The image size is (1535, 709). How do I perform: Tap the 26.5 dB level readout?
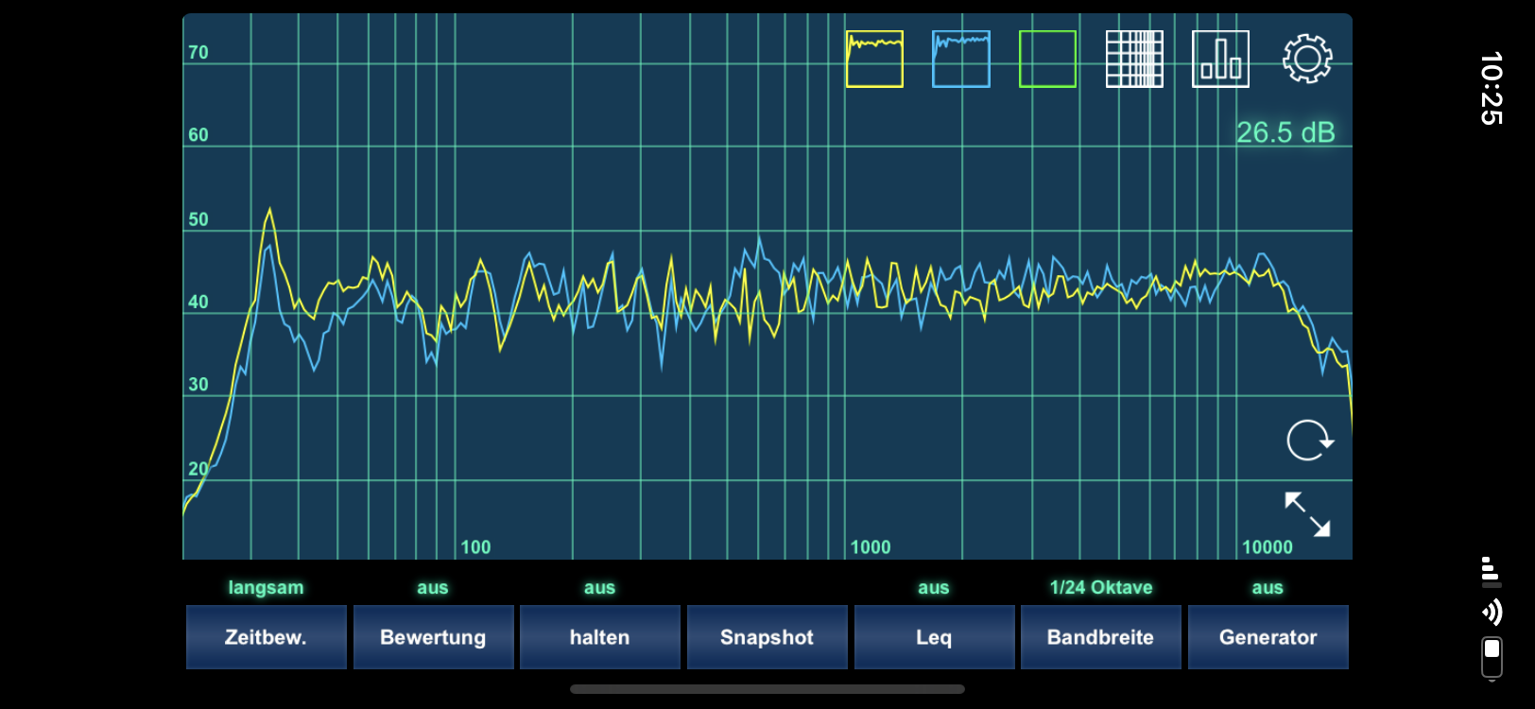point(1285,132)
